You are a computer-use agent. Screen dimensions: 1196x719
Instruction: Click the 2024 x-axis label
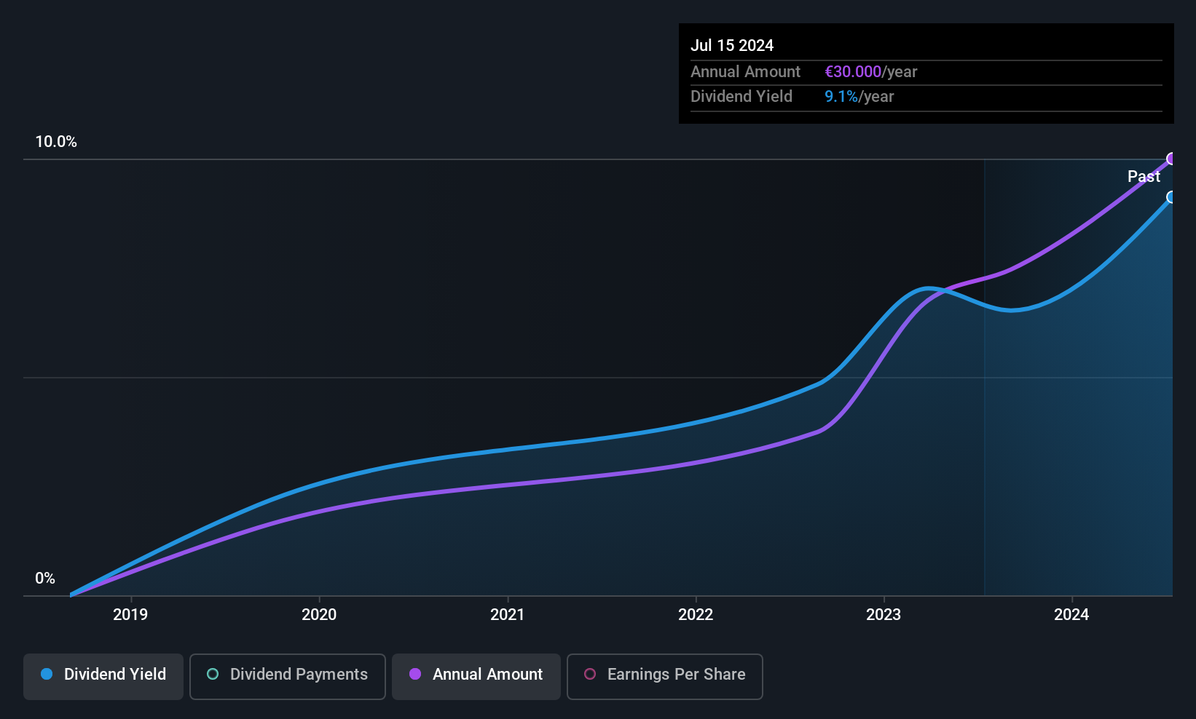1071,615
